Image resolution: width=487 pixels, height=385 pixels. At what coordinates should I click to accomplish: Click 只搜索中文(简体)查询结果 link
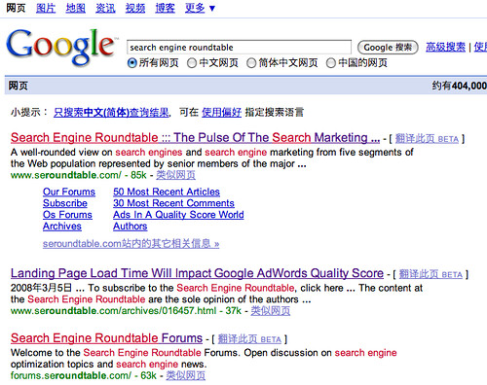tap(111, 113)
